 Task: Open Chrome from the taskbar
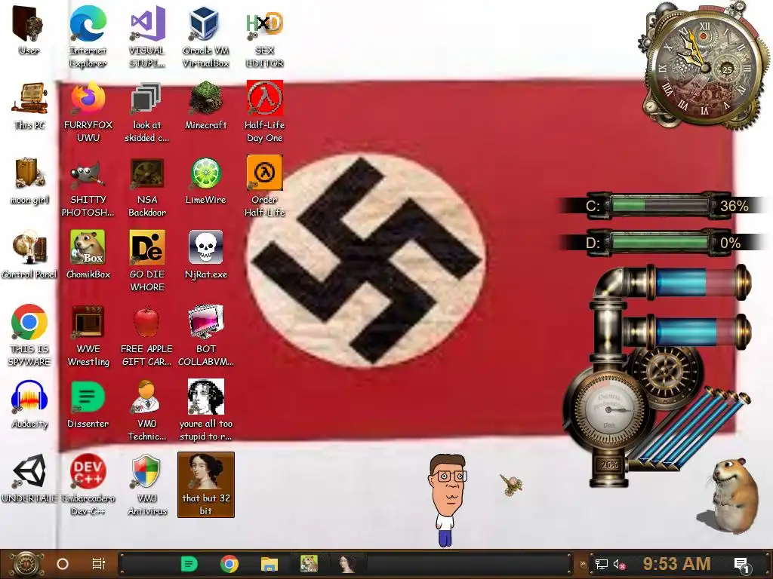[x=229, y=564]
